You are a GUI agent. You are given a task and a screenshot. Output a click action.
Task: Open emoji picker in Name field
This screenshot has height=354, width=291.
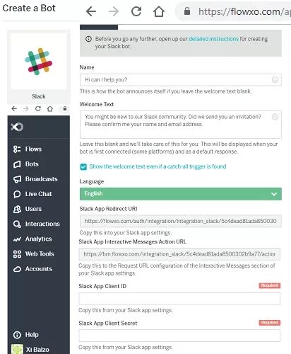pos(275,80)
